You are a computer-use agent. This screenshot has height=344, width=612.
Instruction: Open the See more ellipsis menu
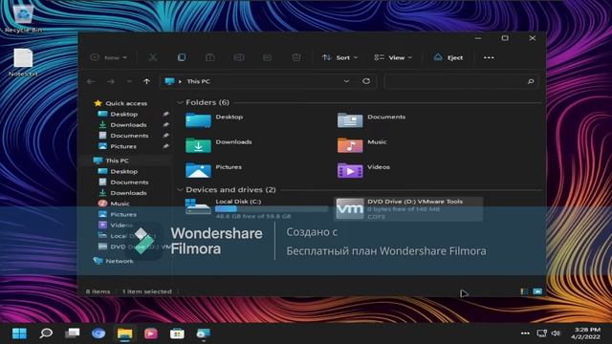click(489, 57)
